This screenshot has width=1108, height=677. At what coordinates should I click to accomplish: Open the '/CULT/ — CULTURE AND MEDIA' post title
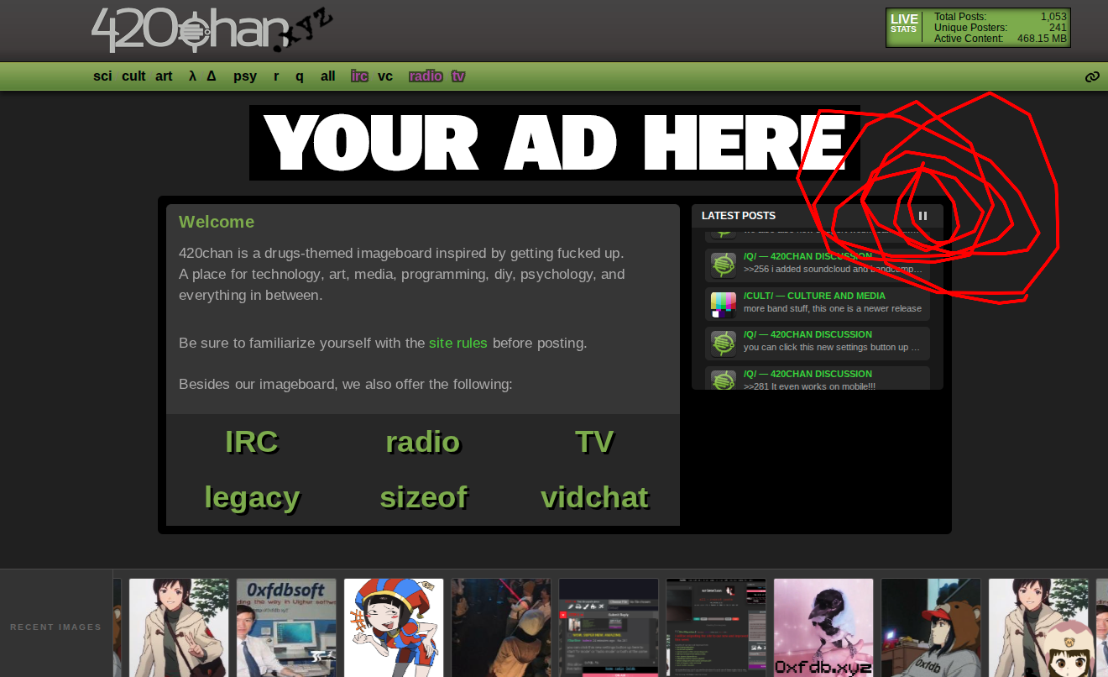[x=814, y=296]
